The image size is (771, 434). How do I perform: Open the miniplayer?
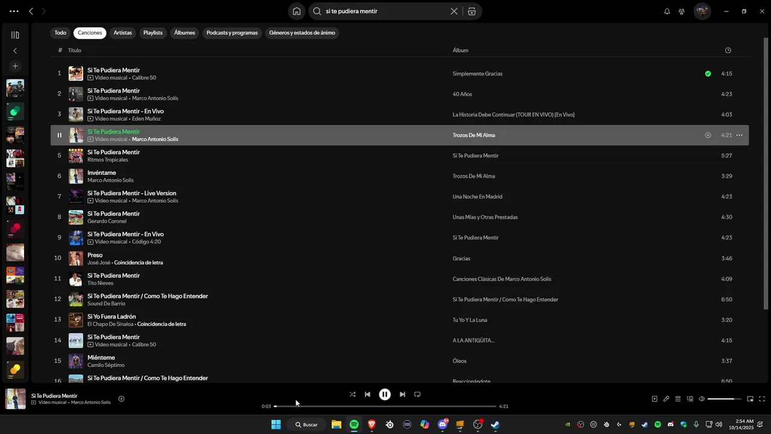(750, 398)
